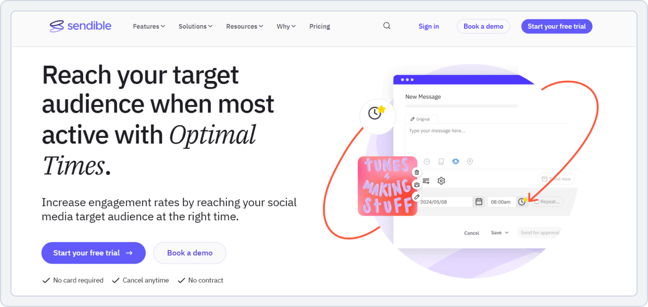The width and height of the screenshot is (648, 307).
Task: Toggle the mobile device preview icon
Action: pos(441,162)
